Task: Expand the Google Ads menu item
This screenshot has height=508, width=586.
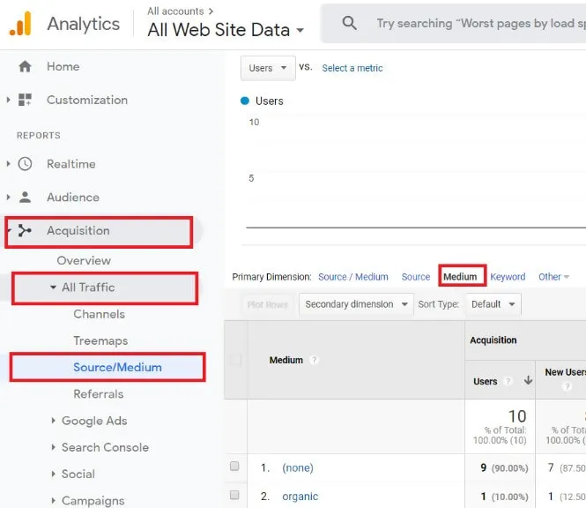Action: click(93, 421)
